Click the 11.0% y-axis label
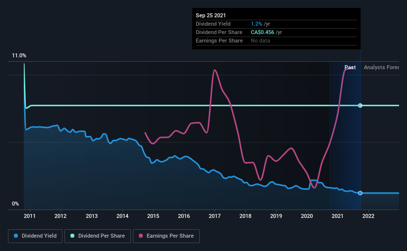407x251 pixels. pyautogui.click(x=19, y=56)
